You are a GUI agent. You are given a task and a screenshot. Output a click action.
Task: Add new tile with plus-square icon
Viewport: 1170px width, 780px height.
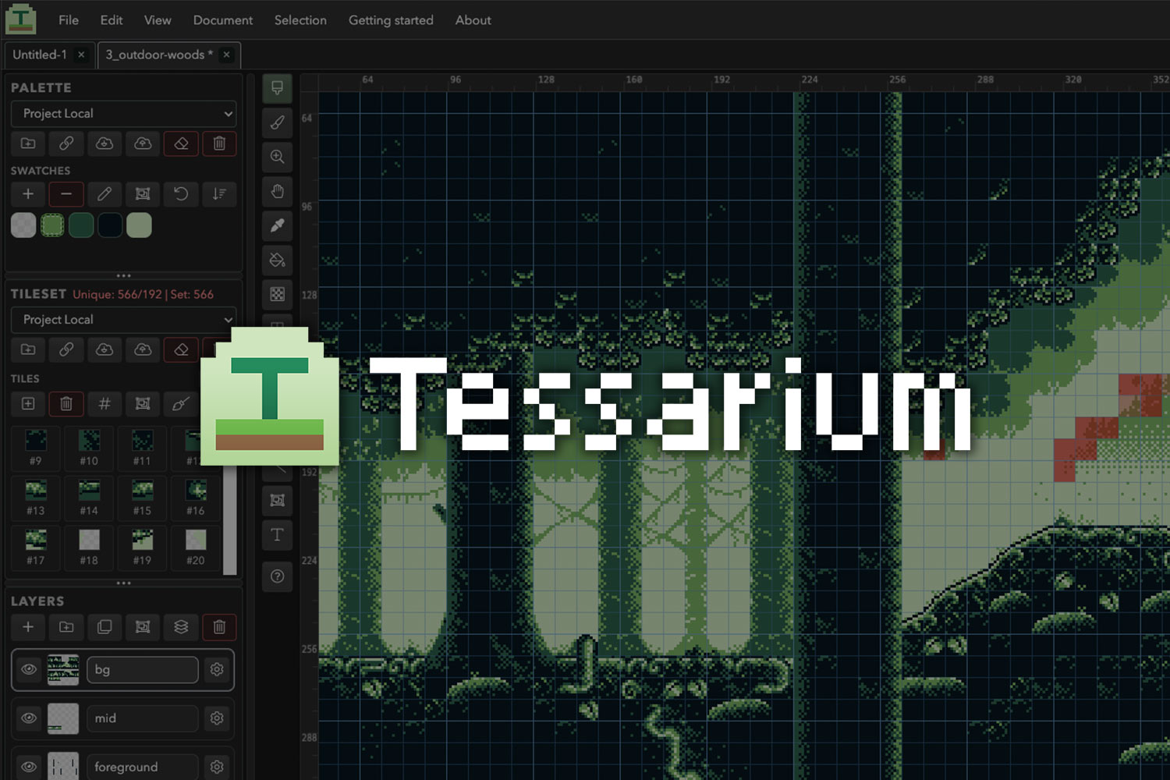28,403
